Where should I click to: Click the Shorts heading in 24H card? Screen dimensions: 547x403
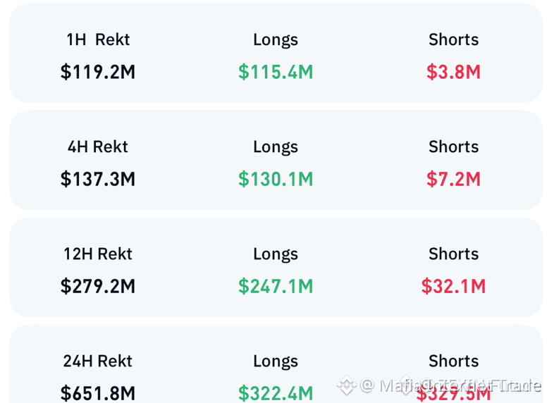(x=453, y=361)
